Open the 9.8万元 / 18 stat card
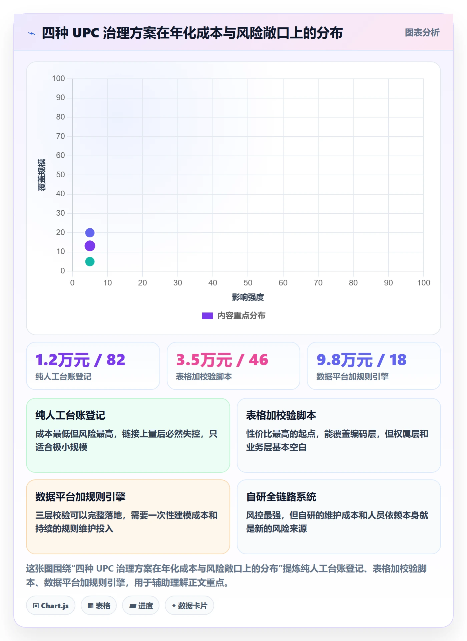467x641 pixels. (x=374, y=366)
